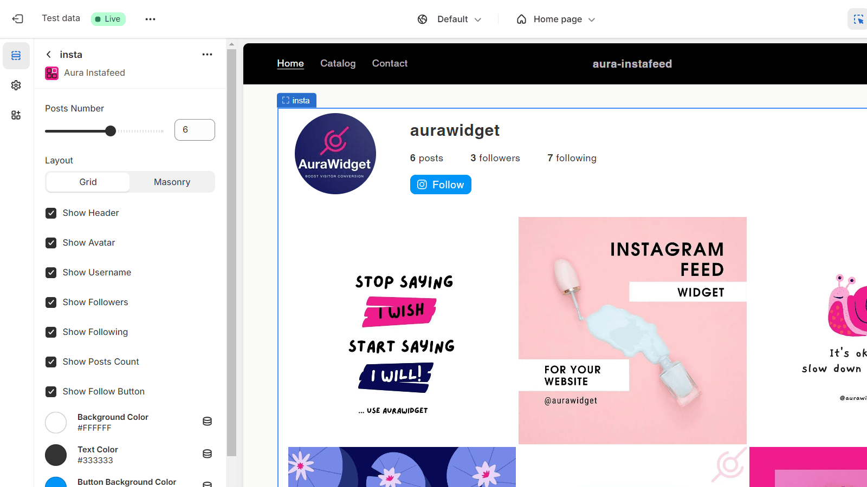Click the Posts Number input field

[x=195, y=130]
